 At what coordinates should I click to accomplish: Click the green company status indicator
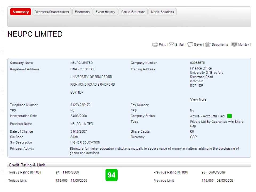230,116
